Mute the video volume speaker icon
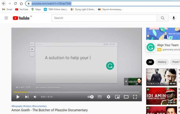Viewport: 180px width, 114px height. pos(35,97)
